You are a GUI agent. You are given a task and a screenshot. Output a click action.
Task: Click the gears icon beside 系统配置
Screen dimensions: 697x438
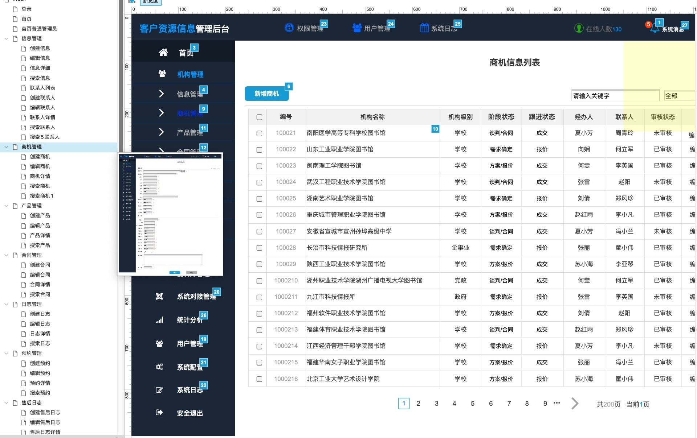(159, 367)
